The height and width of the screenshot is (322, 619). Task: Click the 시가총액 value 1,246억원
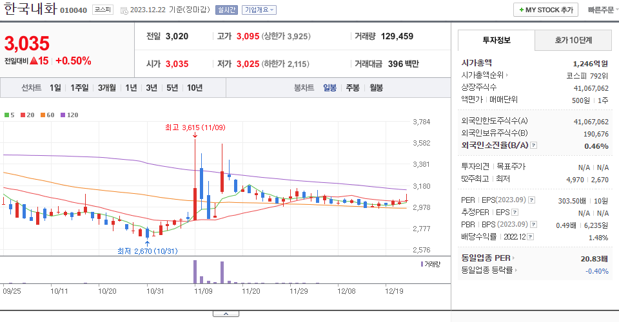pyautogui.click(x=591, y=64)
